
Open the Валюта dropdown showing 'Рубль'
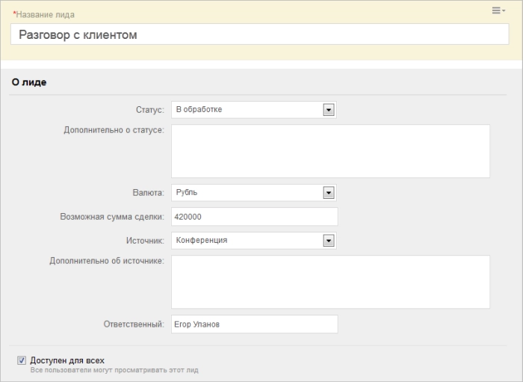click(247, 193)
